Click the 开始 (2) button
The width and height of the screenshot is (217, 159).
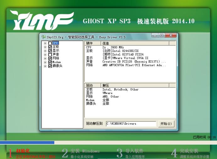(166, 124)
